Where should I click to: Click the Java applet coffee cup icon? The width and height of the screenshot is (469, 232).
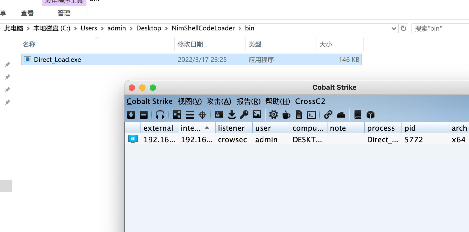tap(286, 115)
